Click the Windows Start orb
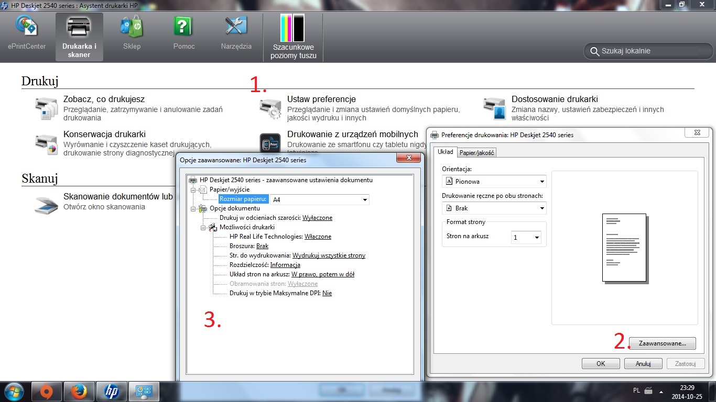Viewport: 716px width, 402px height. click(x=14, y=392)
